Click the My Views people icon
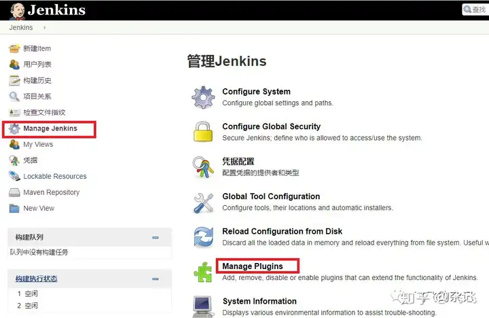The image size is (489, 318). point(14,145)
